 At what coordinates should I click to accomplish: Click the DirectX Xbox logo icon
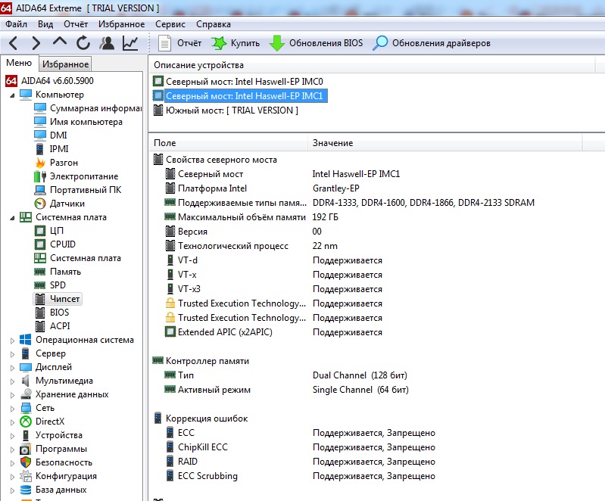pos(26,422)
